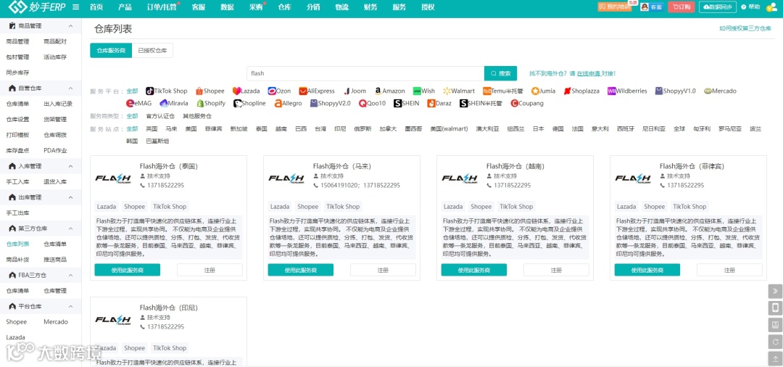The width and height of the screenshot is (783, 367).
Task: Filter by Wildberries platform icon
Action: pos(611,91)
